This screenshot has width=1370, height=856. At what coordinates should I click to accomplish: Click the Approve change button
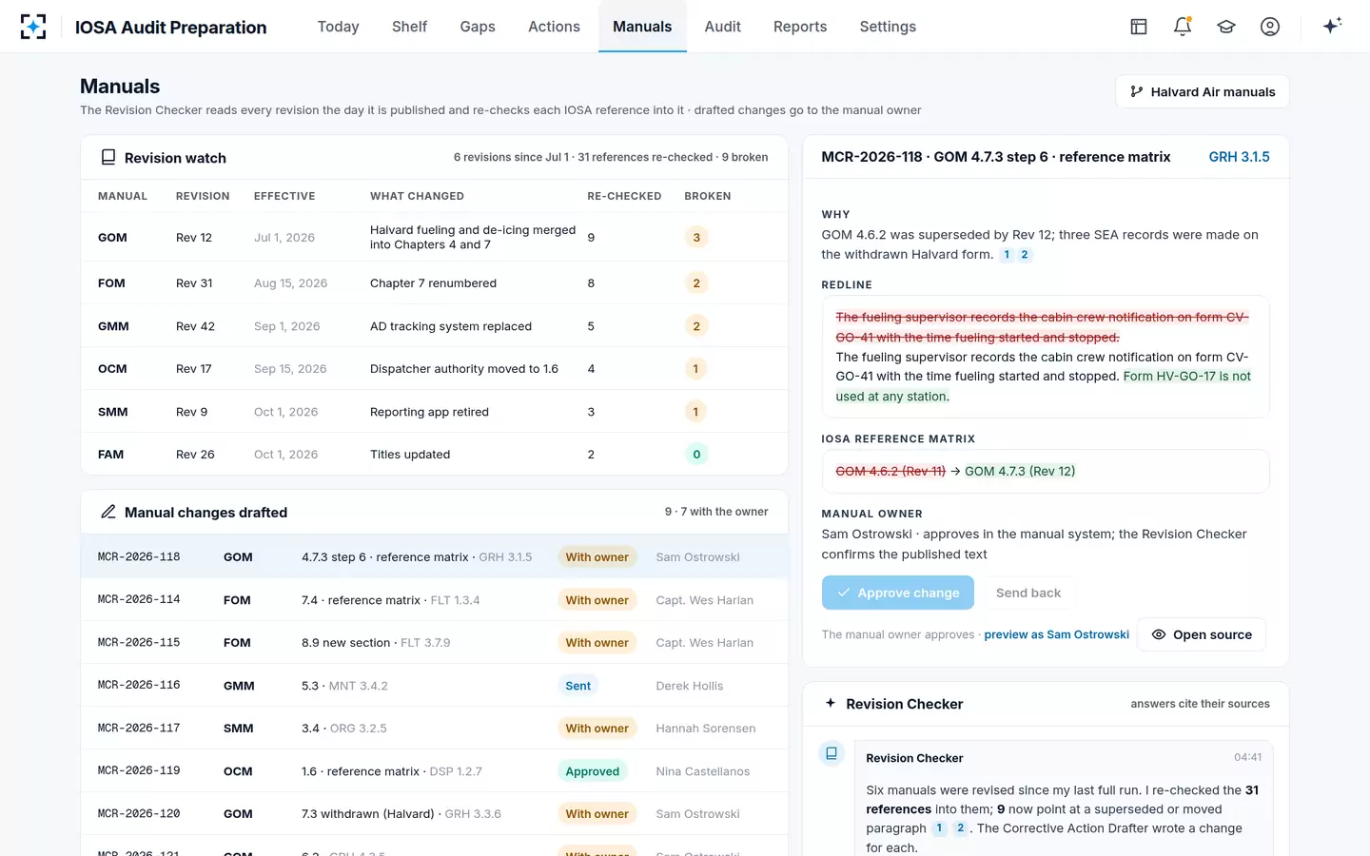pyautogui.click(x=898, y=593)
